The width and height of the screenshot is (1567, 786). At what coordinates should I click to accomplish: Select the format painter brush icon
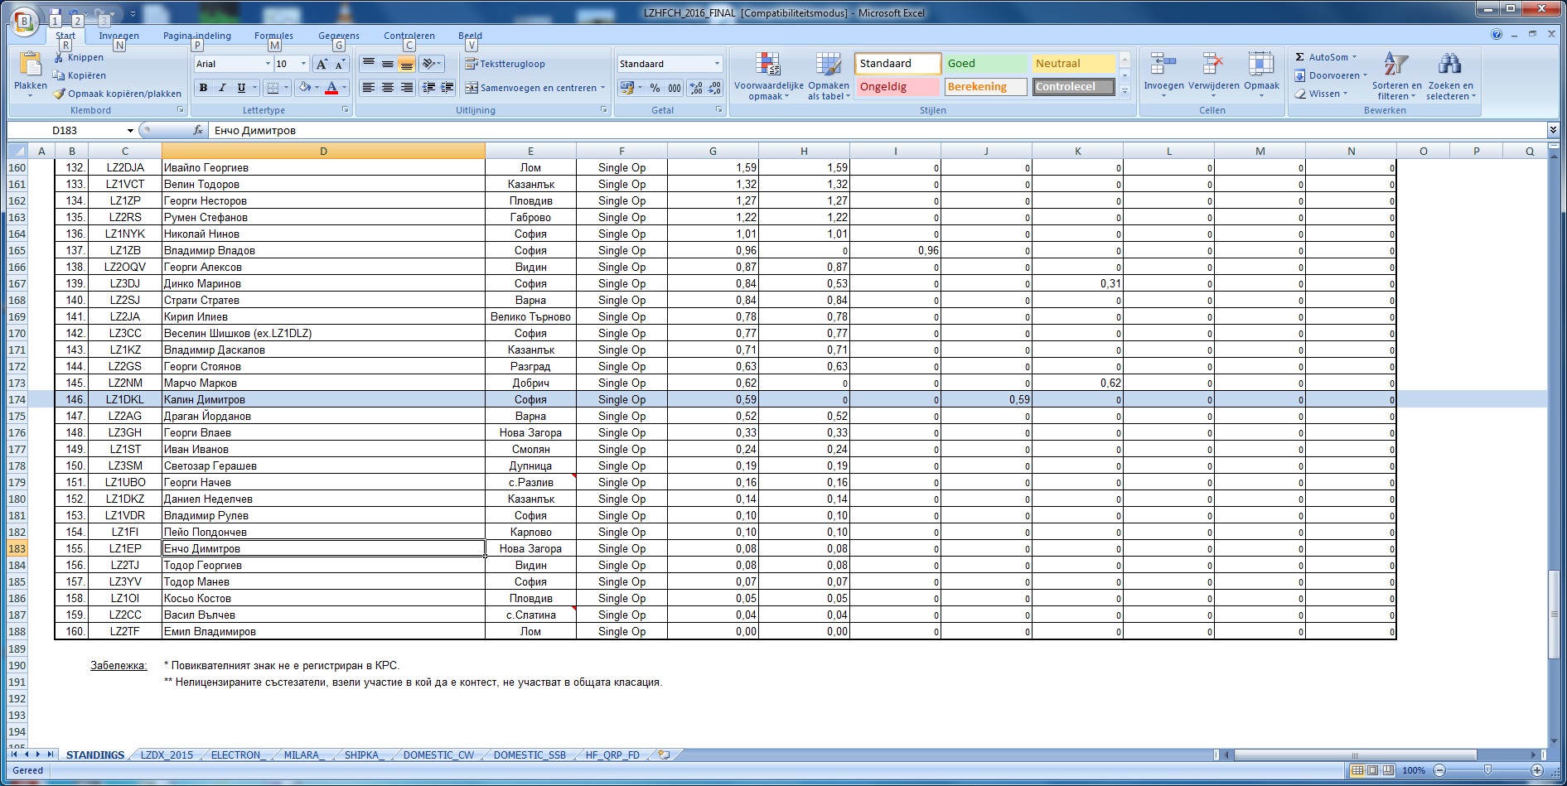click(59, 94)
